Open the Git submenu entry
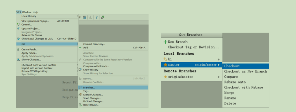This screenshot has width=296, height=112. [x=47, y=44]
